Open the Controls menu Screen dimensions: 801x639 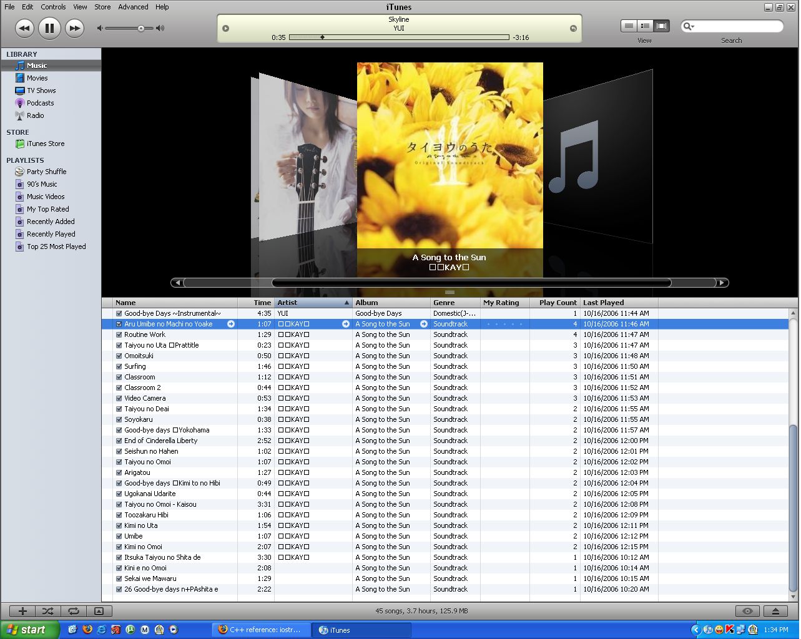coord(53,7)
